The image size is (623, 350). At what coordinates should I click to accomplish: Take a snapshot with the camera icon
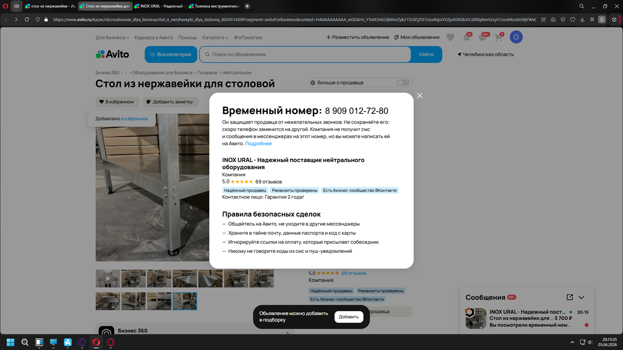pos(553,19)
